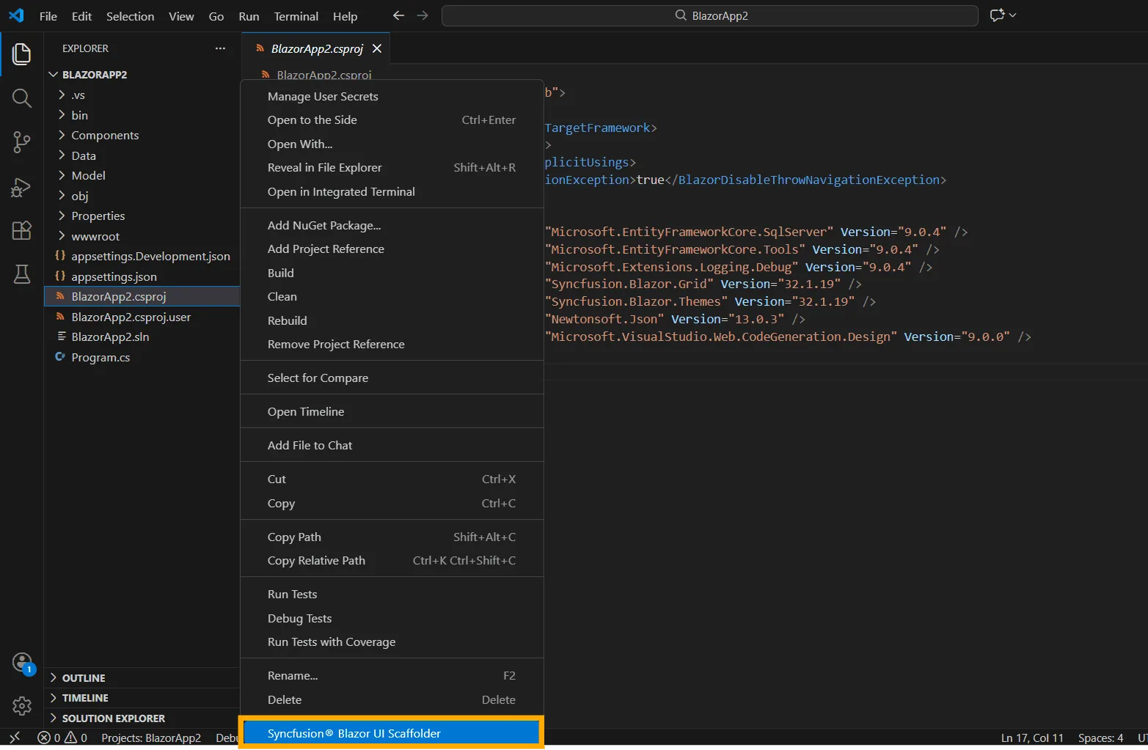
Task: Launch the Syncfusion Blazor UI Scaffolder
Action: [354, 732]
